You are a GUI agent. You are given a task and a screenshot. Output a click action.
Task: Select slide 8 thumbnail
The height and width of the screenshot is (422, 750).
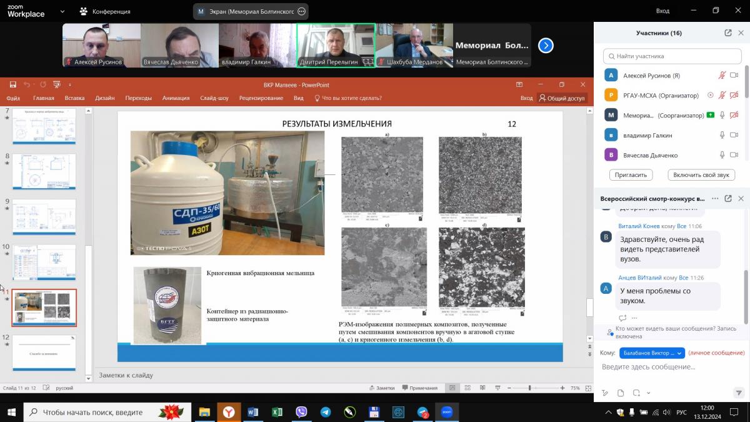tap(44, 172)
